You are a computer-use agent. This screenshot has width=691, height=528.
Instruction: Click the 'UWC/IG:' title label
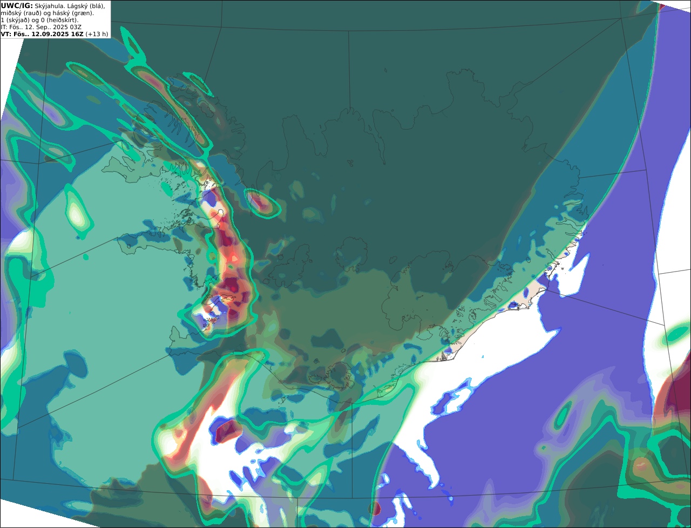click(17, 5)
